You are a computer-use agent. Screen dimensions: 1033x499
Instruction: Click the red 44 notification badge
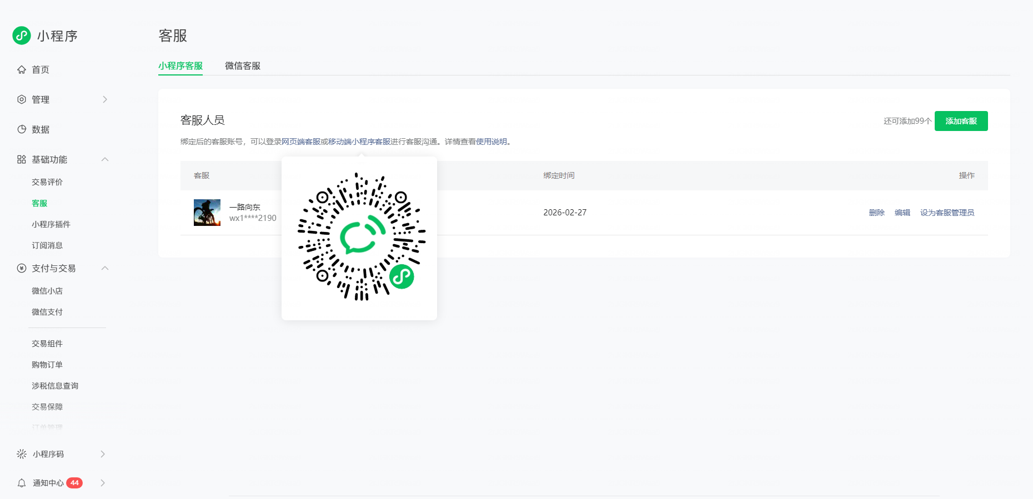[x=74, y=483]
